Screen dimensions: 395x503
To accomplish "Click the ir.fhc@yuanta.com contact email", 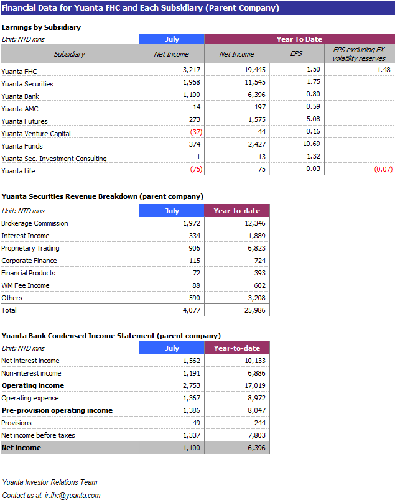I will point(72,496).
